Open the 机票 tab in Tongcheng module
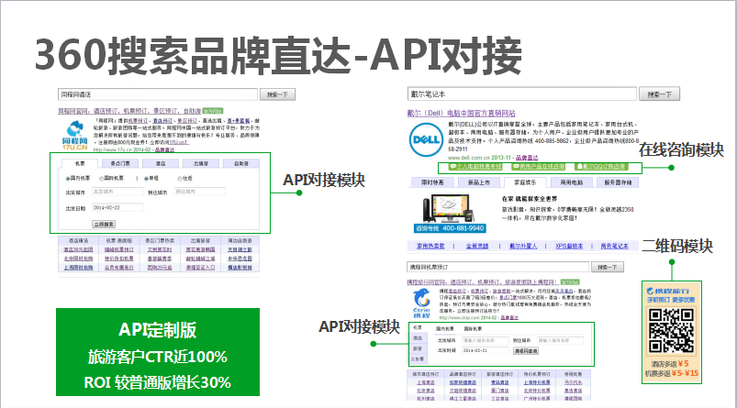The height and width of the screenshot is (408, 737). tap(80, 163)
